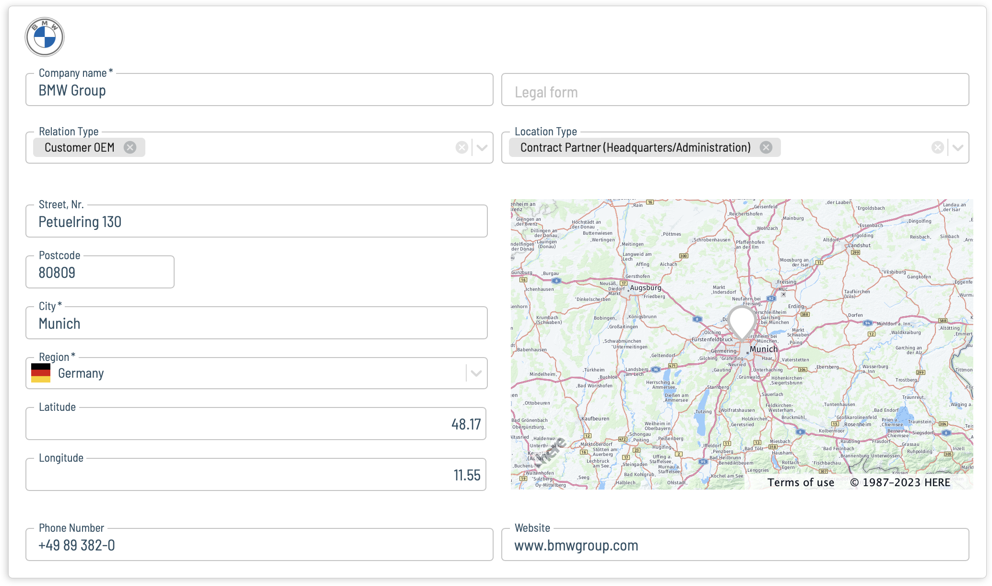Click the BMW logo icon
Viewport: 992px width, 586px height.
(45, 37)
